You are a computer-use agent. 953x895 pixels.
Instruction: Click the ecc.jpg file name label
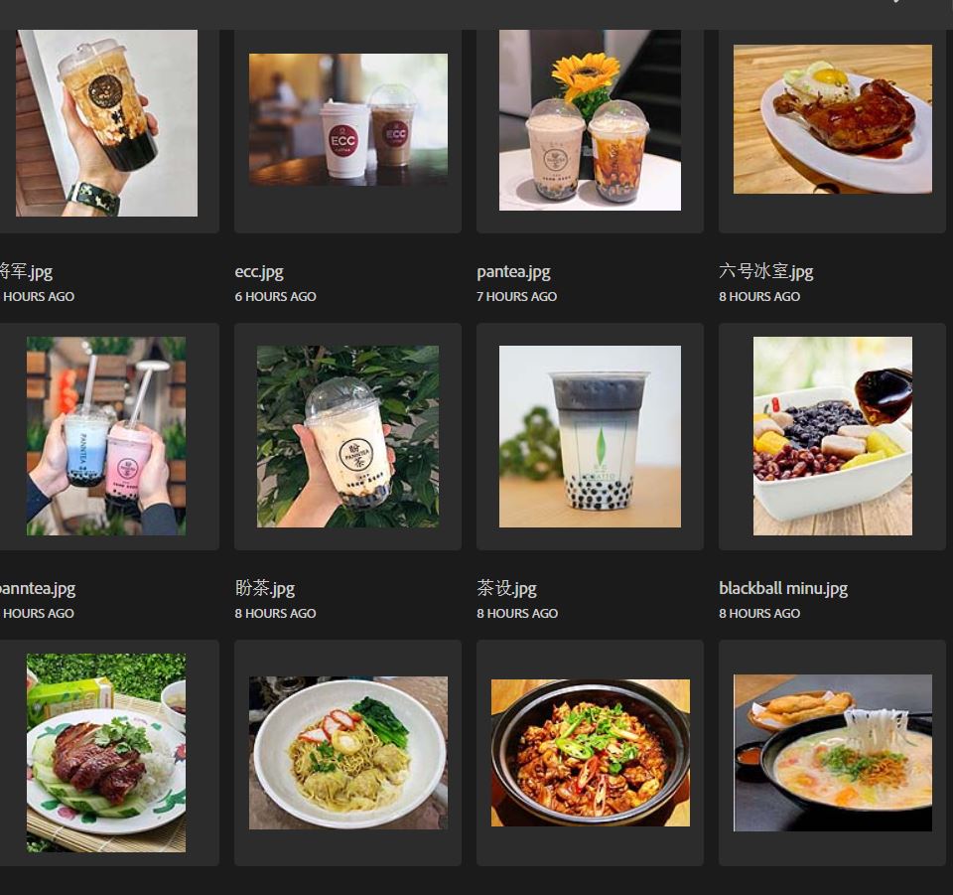[259, 272]
